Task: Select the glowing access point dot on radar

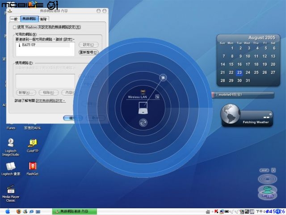Action: [163, 77]
